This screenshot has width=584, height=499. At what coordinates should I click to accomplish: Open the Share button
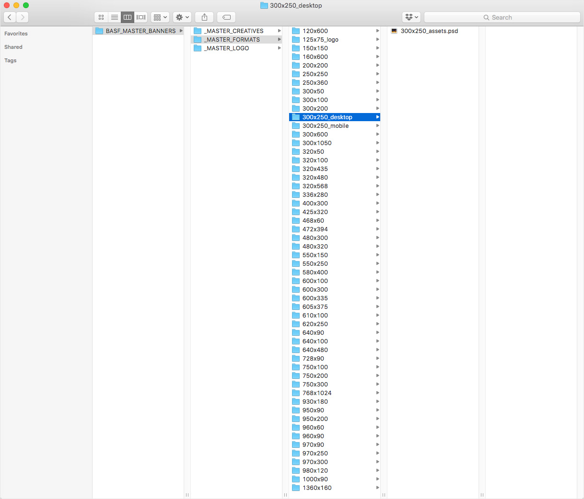pyautogui.click(x=204, y=17)
